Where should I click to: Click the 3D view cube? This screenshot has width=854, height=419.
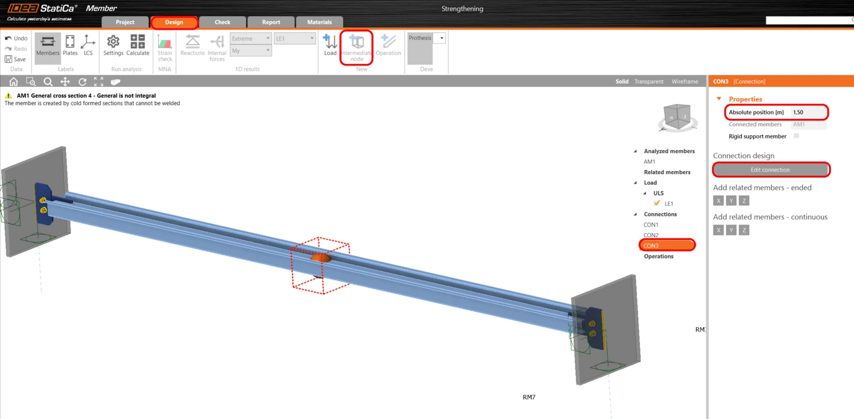pos(677,117)
